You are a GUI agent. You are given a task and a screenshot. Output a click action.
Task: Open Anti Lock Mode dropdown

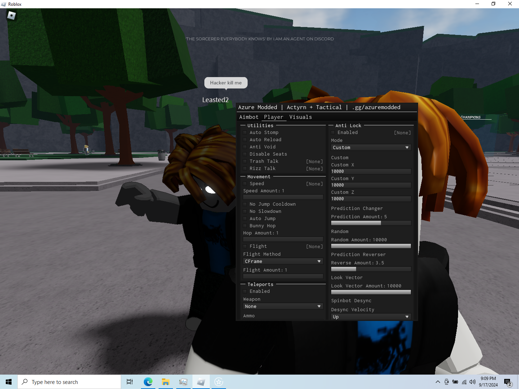[371, 148]
